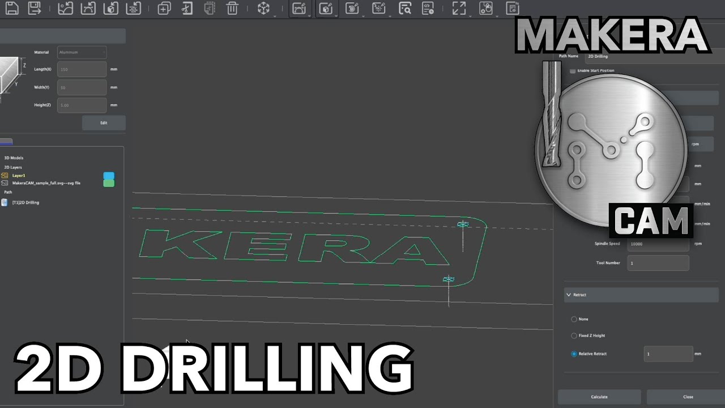The height and width of the screenshot is (408, 725).
Task: Click the trash can Delete icon
Action: coord(232,8)
